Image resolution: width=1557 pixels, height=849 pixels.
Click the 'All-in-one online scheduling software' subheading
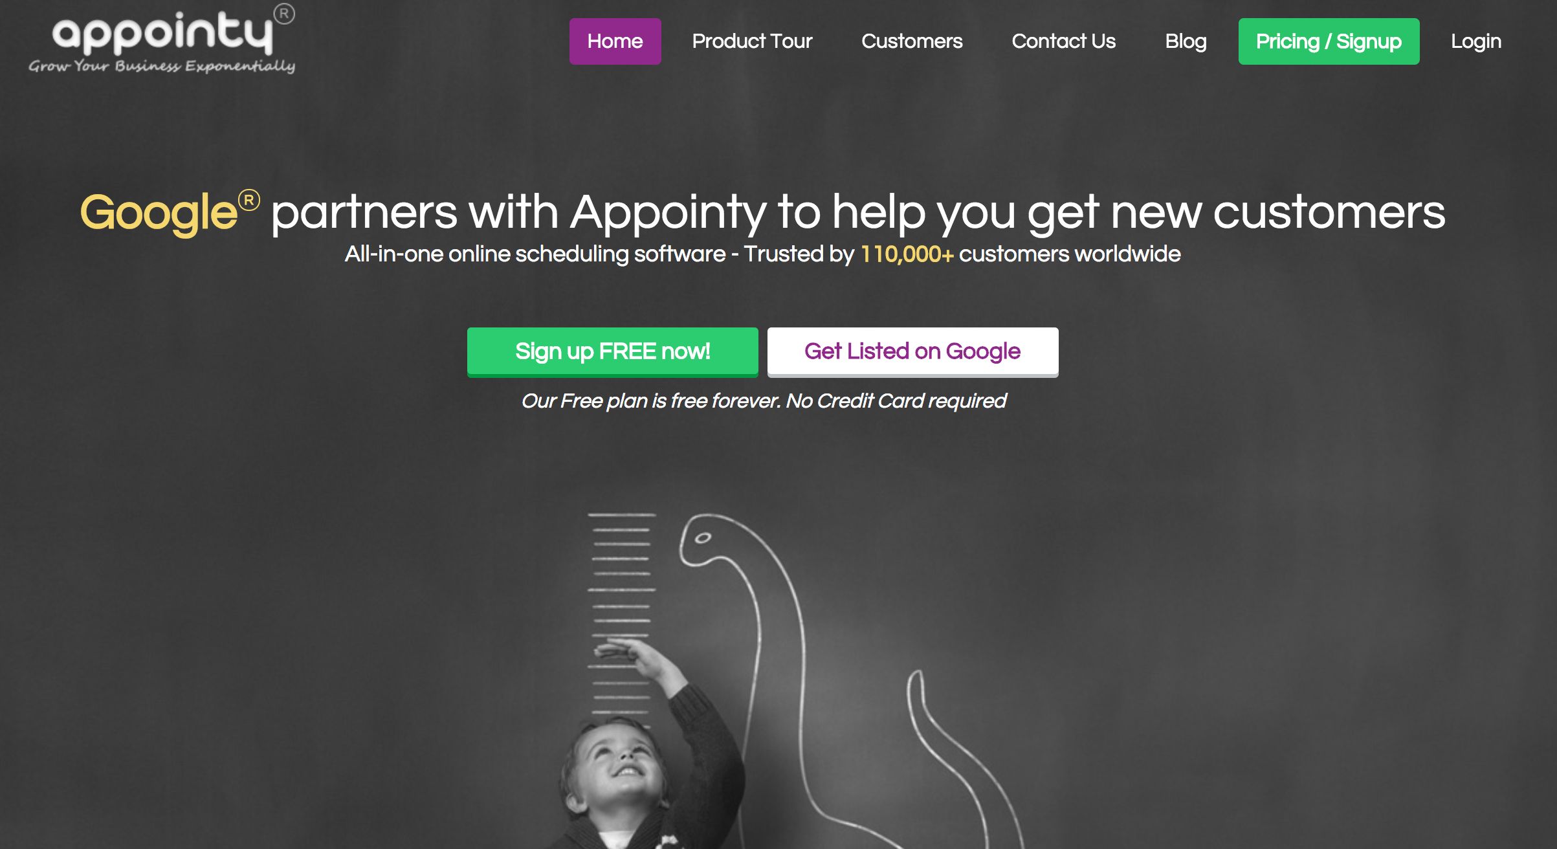[535, 254]
